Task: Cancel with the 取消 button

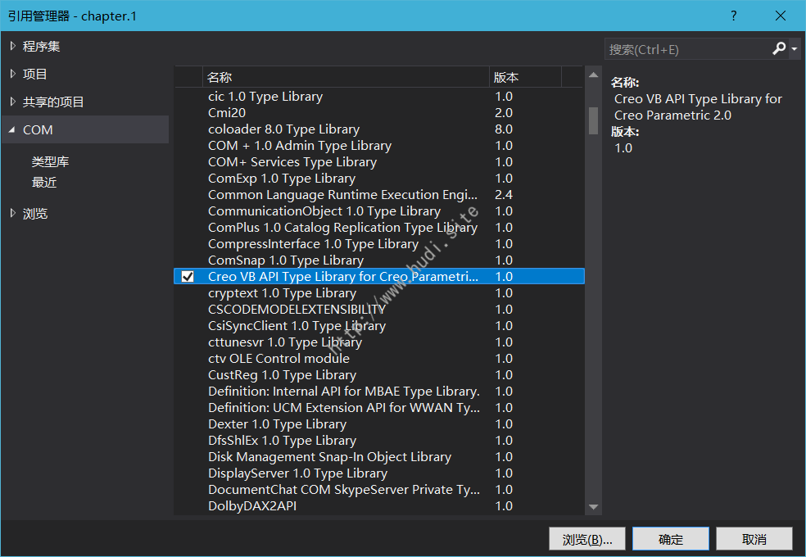Action: (x=754, y=539)
